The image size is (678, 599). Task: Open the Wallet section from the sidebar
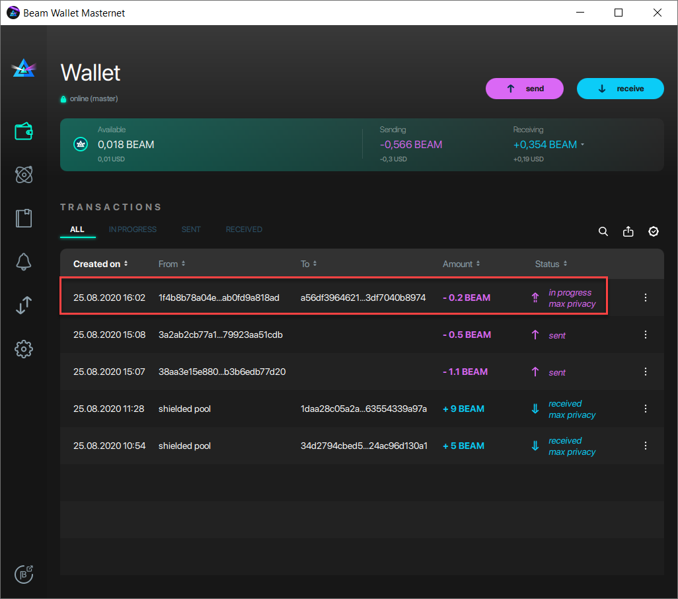point(24,131)
